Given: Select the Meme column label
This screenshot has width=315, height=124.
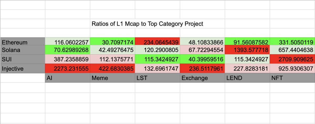Looking at the screenshot, I should [113, 78].
